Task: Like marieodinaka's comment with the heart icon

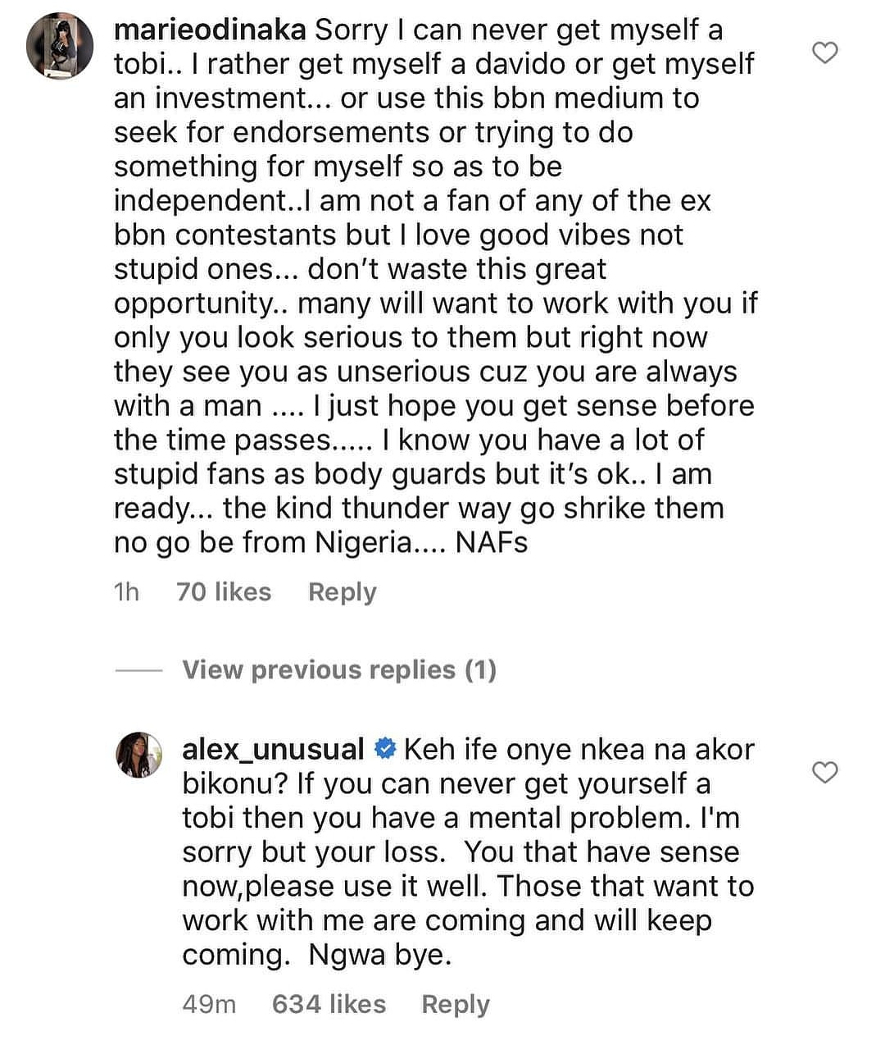Action: point(824,53)
